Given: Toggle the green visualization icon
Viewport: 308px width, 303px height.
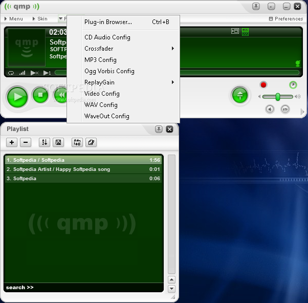Looking at the screenshot, I should tap(246, 32).
